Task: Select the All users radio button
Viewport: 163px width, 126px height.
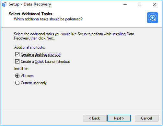Action: click(17, 76)
